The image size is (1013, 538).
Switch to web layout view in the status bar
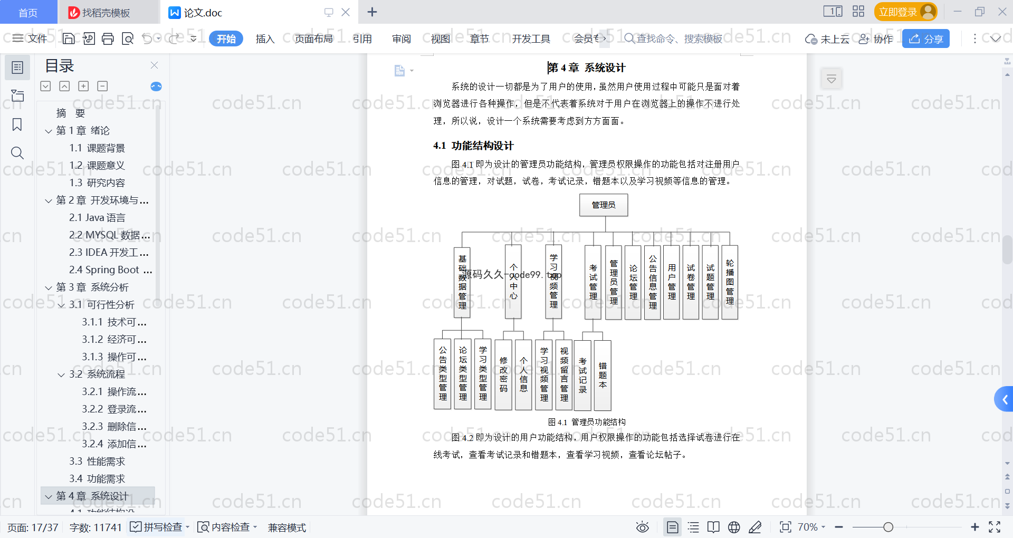[734, 527]
